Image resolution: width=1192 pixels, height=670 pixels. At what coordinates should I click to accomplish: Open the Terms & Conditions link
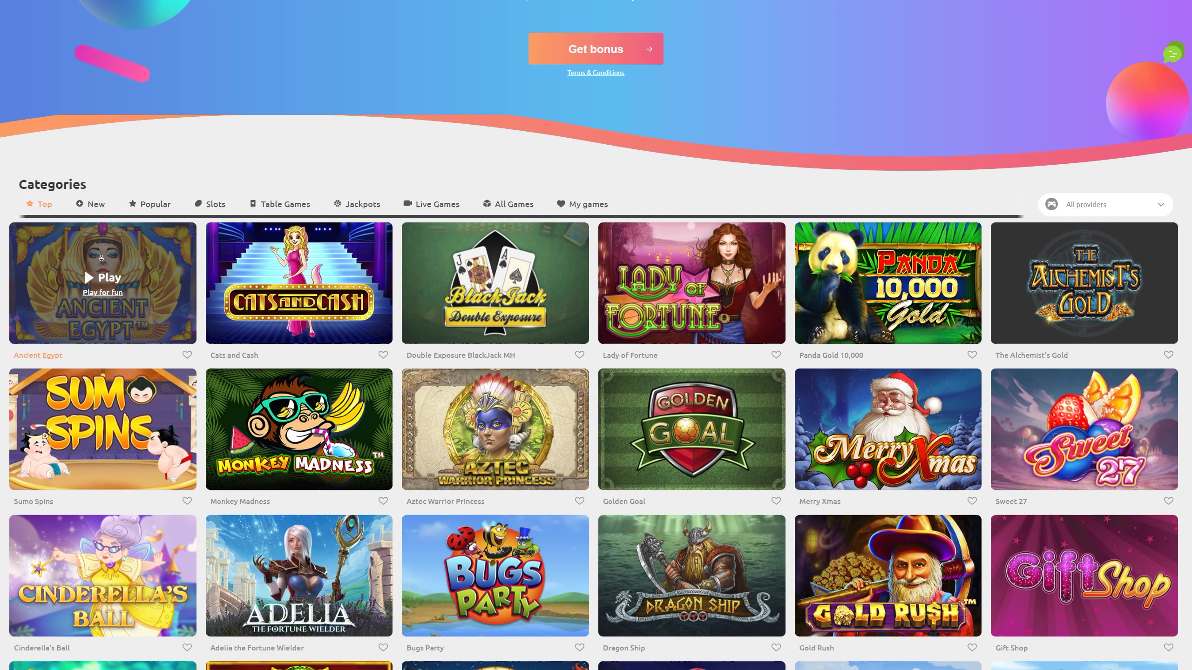pyautogui.click(x=596, y=73)
